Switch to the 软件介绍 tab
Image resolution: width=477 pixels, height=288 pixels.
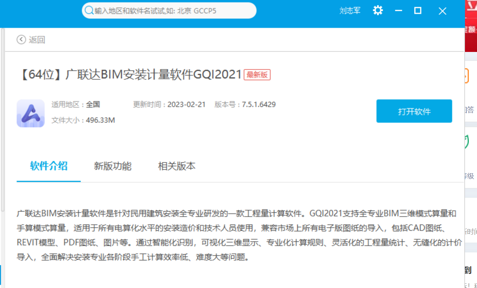coord(49,166)
